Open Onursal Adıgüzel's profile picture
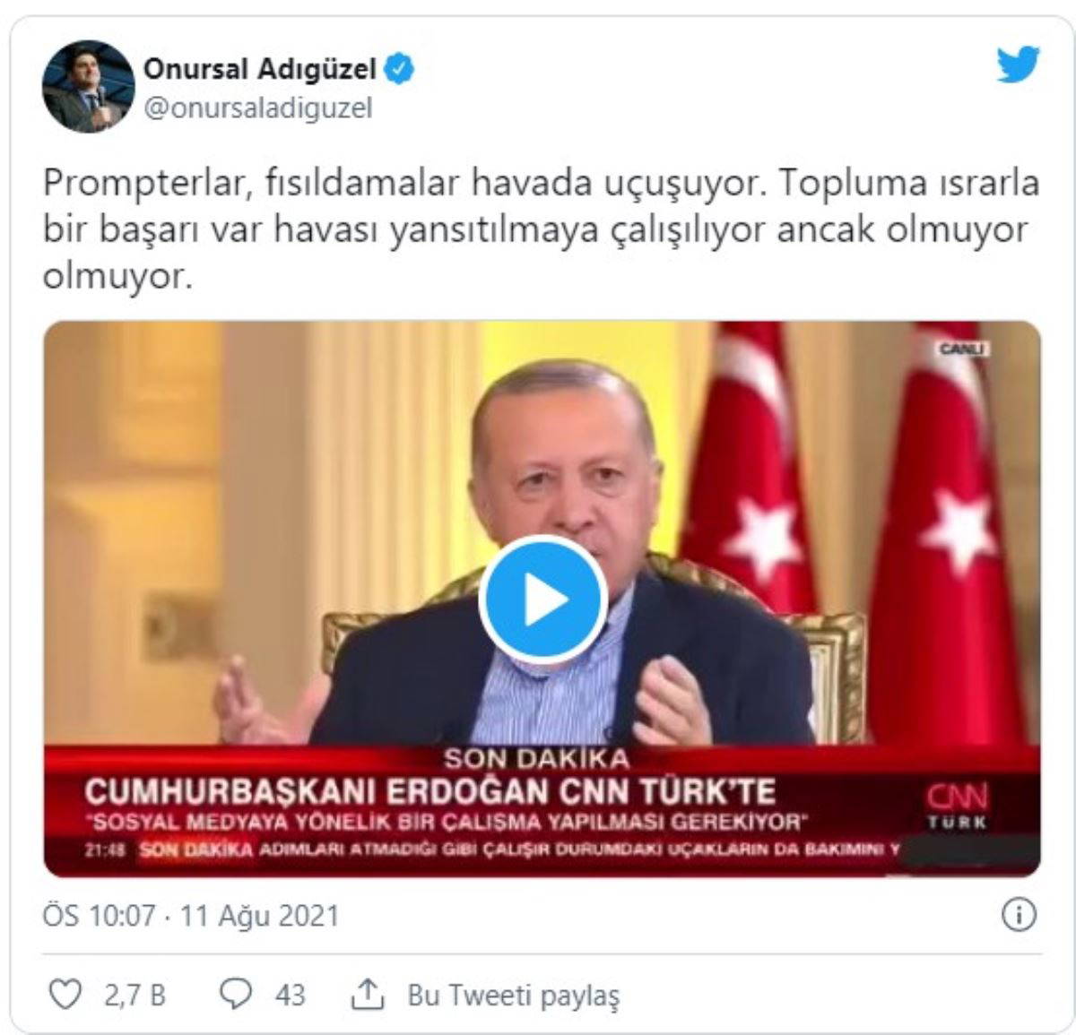Viewport: 1076px width, 1035px height. (x=88, y=86)
